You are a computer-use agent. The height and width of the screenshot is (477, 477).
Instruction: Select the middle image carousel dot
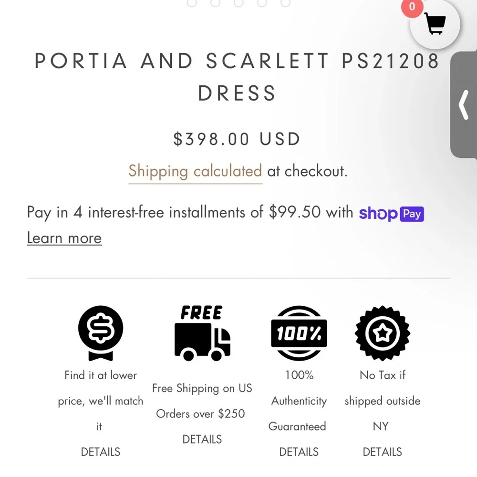point(238,3)
